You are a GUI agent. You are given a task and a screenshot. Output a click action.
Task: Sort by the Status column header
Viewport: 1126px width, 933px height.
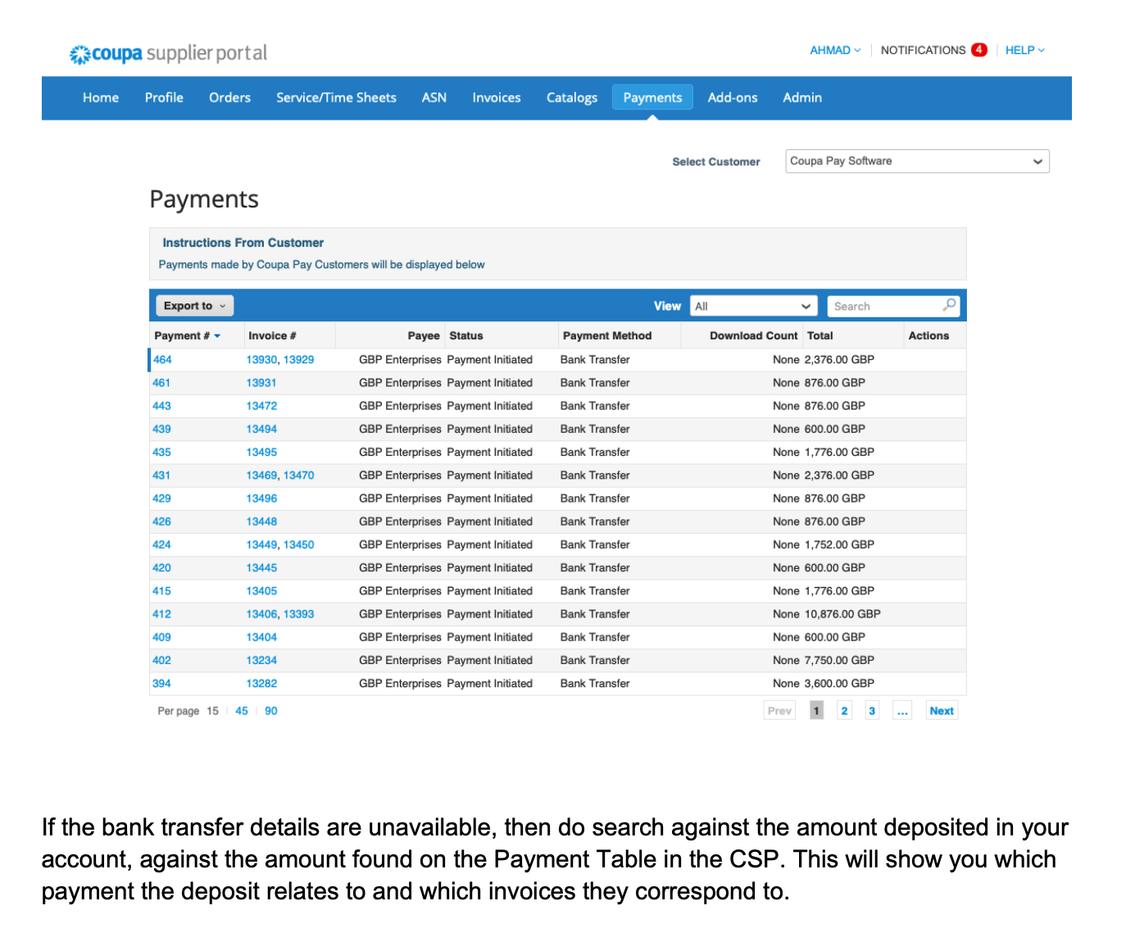[466, 336]
